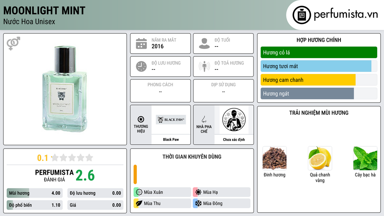Click the MOONLIGHT MINT title
Image resolution: width=384 pixels, height=216 pixels.
coord(44,10)
